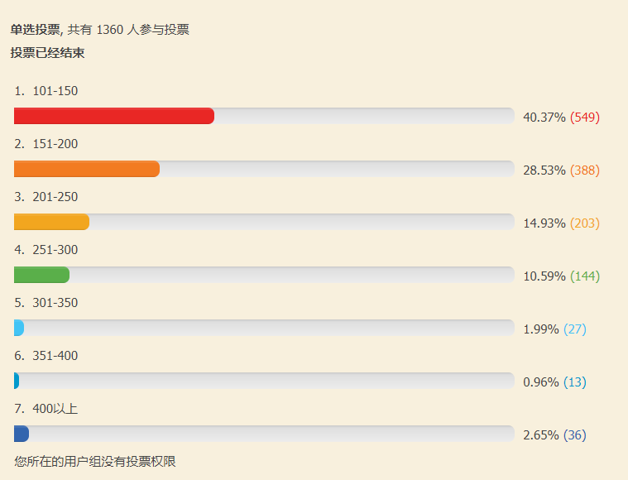
Task: Click the teal 351-400 bar
Action: [x=17, y=381]
